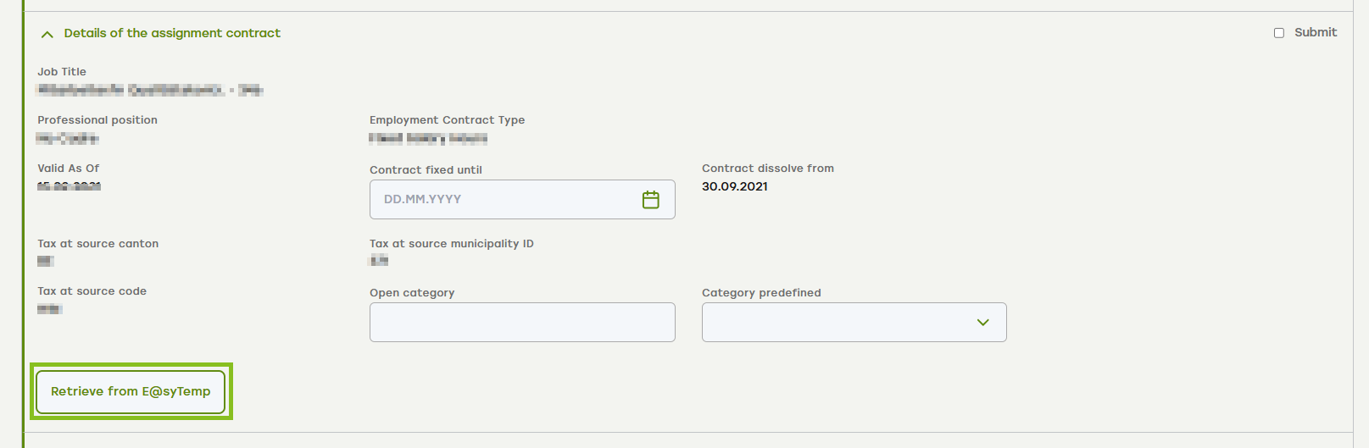
Task: Select the Details of the assignment contract heading
Action: (x=172, y=33)
